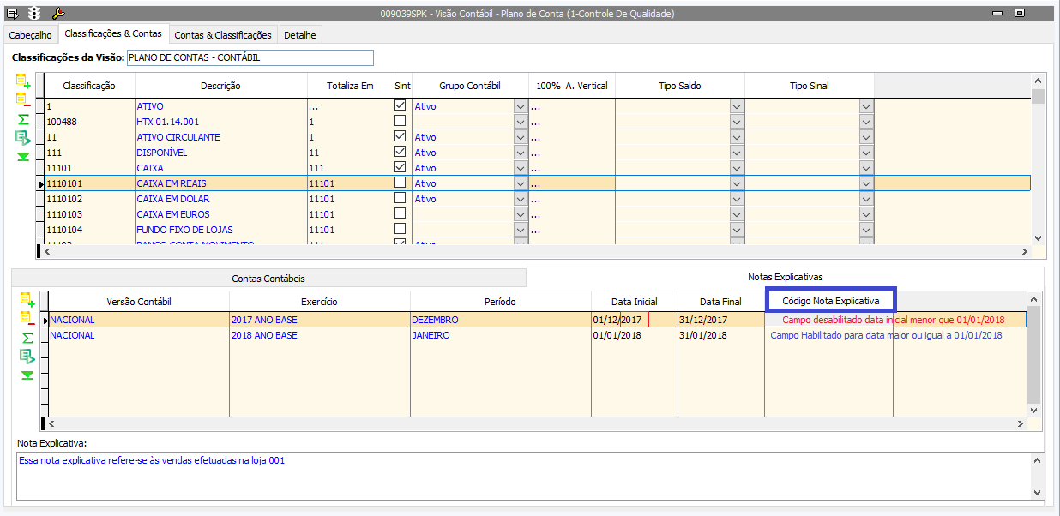Screen dimensions: 1060x516
Task: Switch to the Contas & Classificações tab
Action: pyautogui.click(x=223, y=35)
